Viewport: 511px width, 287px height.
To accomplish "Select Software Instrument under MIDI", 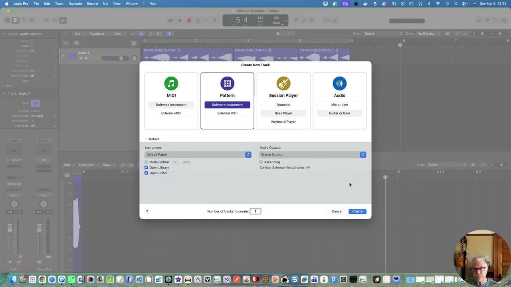I will pos(171,105).
